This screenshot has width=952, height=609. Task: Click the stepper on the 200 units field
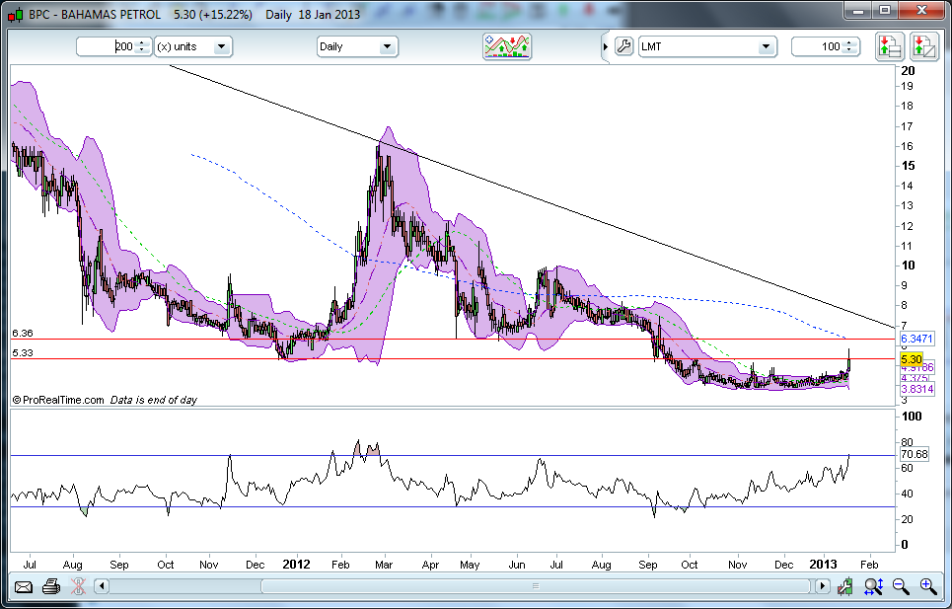click(x=142, y=46)
